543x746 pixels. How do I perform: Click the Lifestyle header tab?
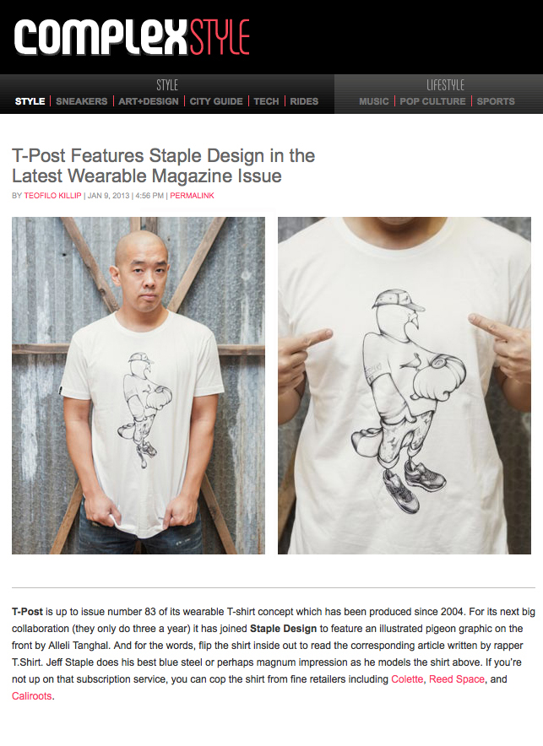coord(445,85)
